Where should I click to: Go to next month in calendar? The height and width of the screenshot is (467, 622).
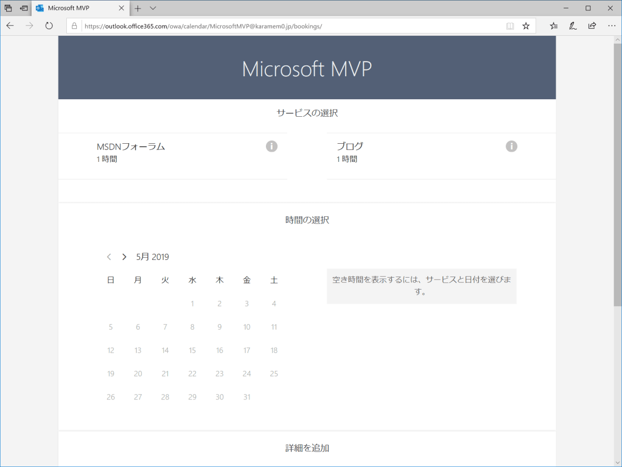tap(124, 257)
